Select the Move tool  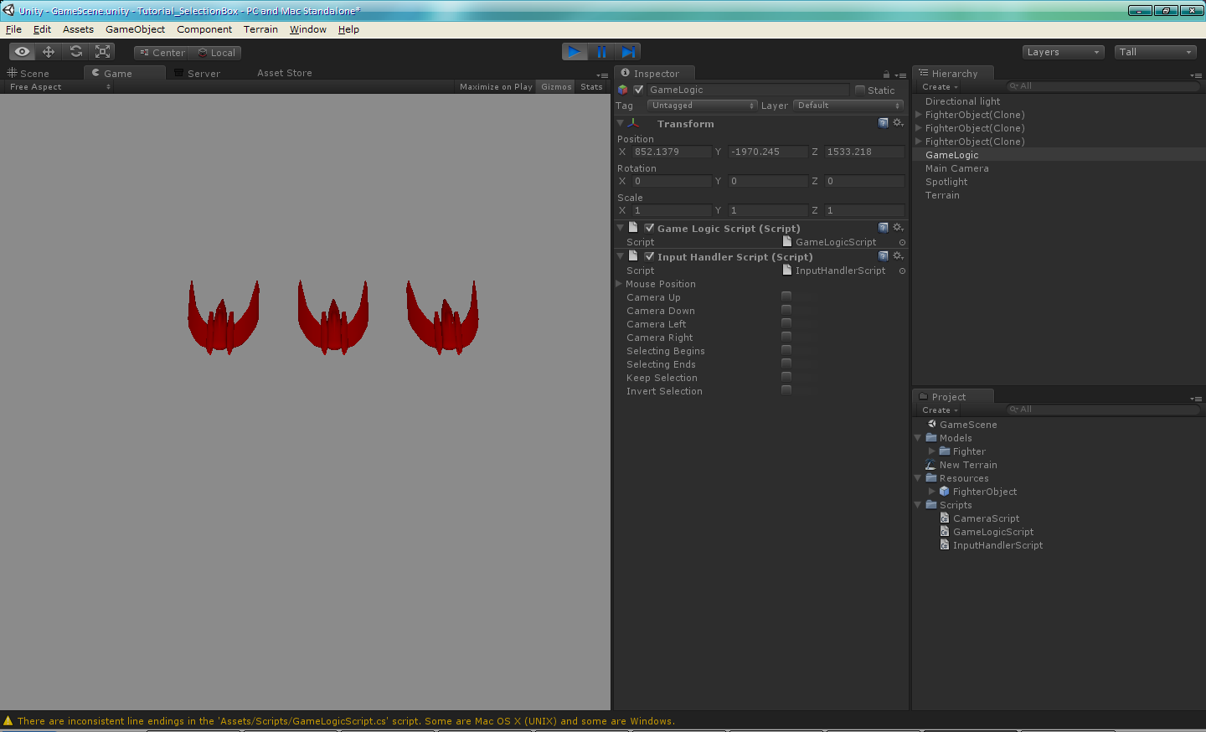pyautogui.click(x=49, y=52)
